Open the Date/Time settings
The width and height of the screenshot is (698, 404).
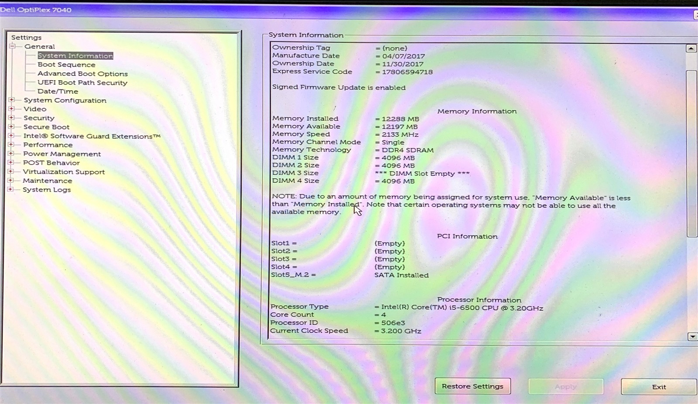click(58, 91)
